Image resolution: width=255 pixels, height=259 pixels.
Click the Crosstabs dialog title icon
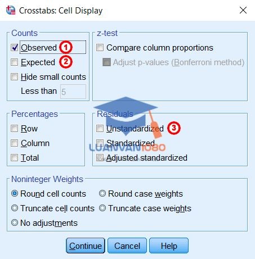pyautogui.click(x=11, y=10)
